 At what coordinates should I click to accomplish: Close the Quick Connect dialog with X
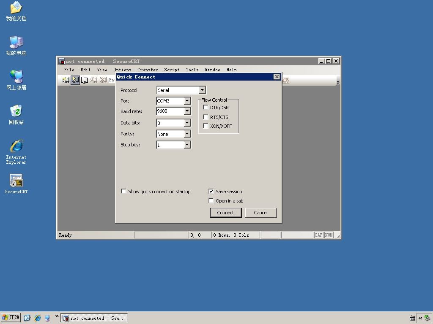[x=277, y=77]
